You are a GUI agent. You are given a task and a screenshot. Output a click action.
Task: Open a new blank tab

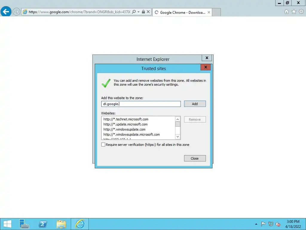(216, 12)
